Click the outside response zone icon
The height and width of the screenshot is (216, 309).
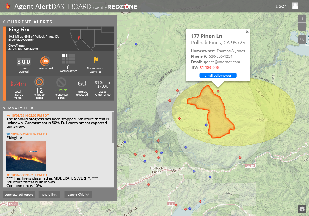click(61, 82)
